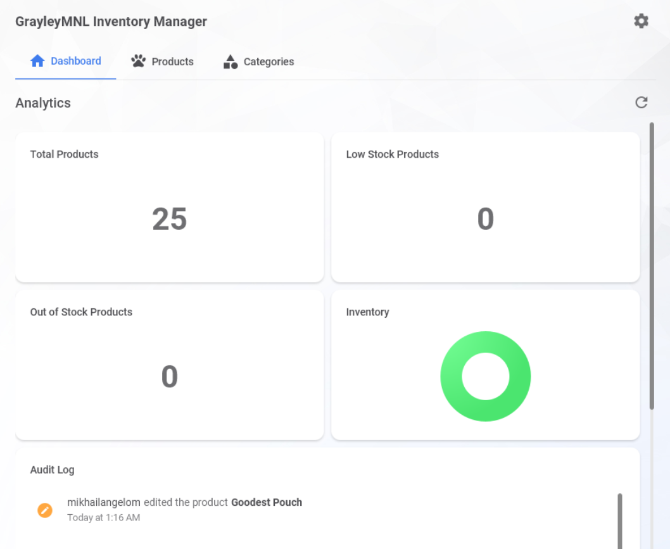Screen dimensions: 670x549
Task: Switch to the Dashboard tab
Action: click(x=65, y=61)
